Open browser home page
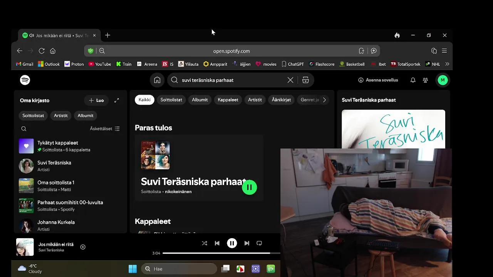The width and height of the screenshot is (493, 277). click(53, 51)
